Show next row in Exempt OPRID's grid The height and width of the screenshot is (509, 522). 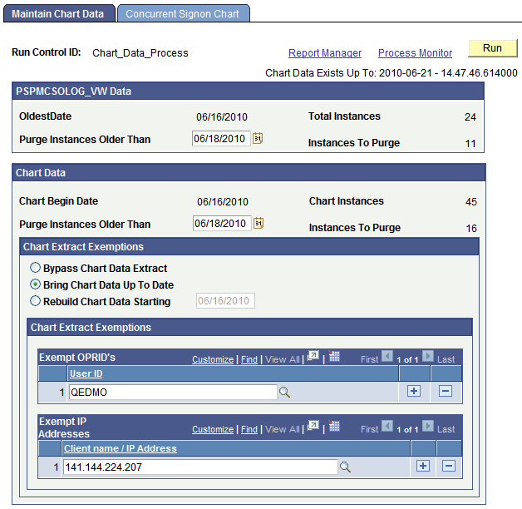click(x=428, y=356)
